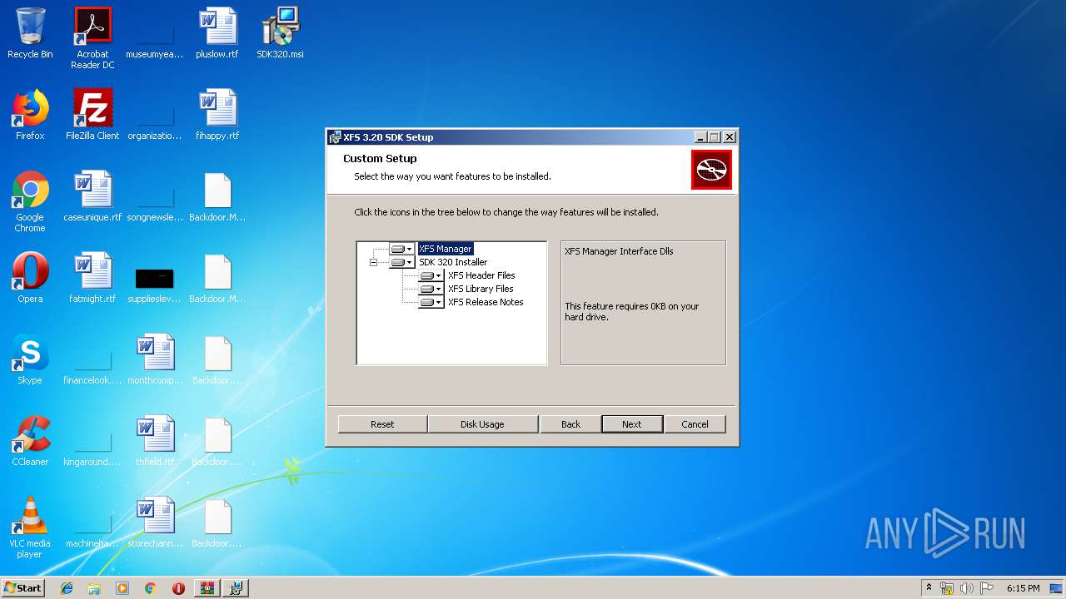Launch Opera from the taskbar
The width and height of the screenshot is (1066, 599).
pos(178,588)
